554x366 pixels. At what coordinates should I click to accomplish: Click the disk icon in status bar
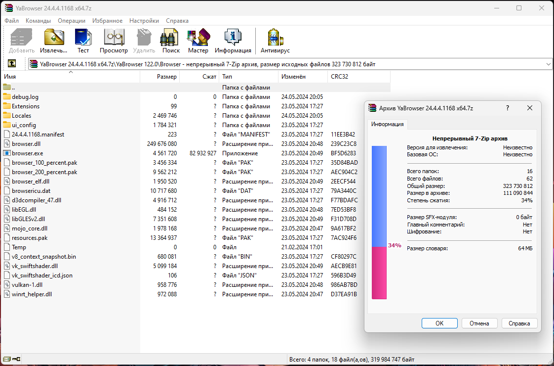(x=7, y=359)
